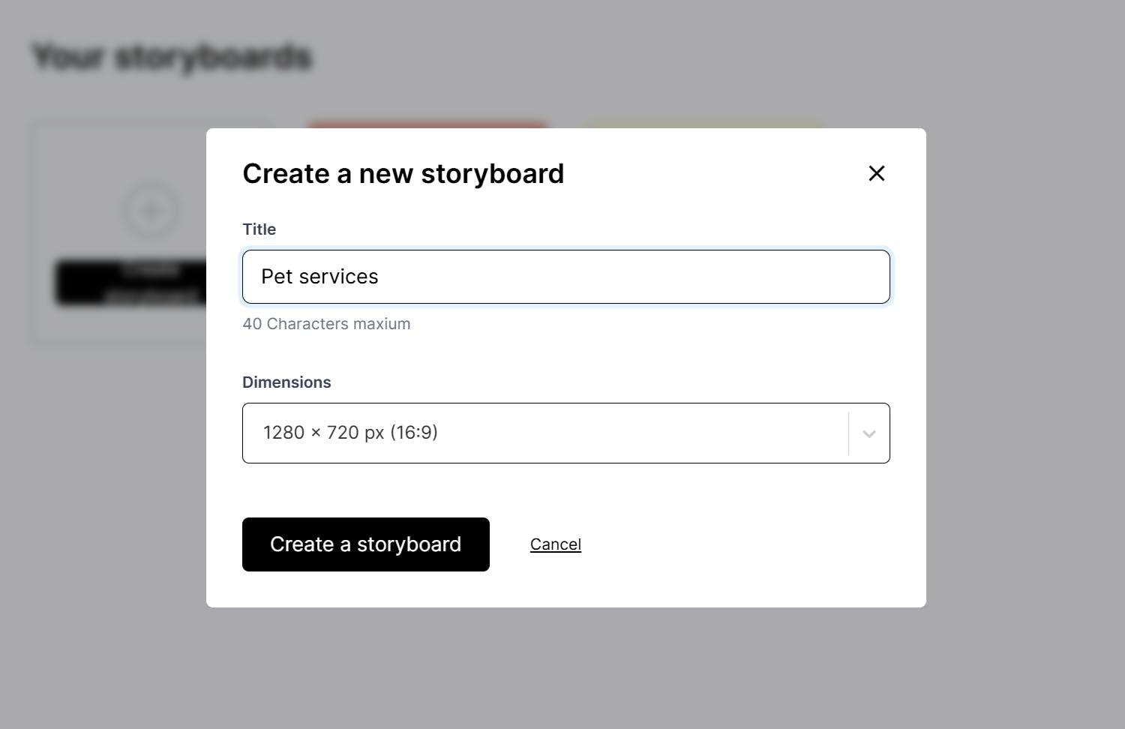The height and width of the screenshot is (729, 1125).
Task: Click the blurred black button behind the dialog
Action: click(x=131, y=283)
